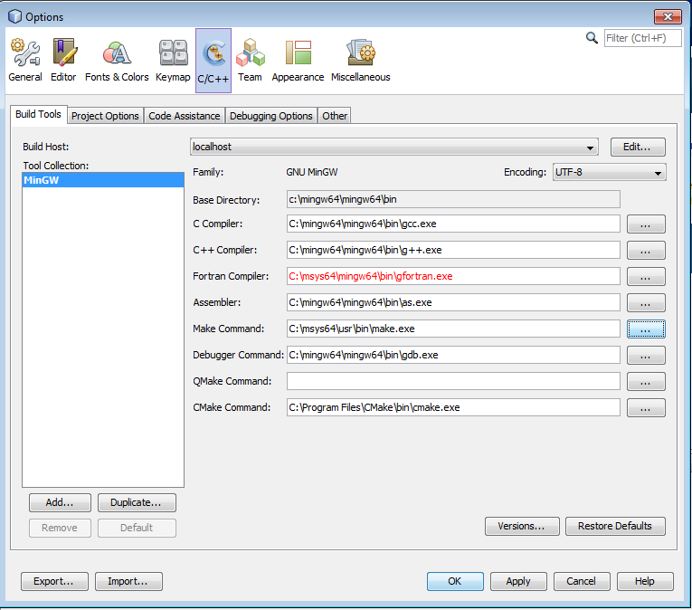
Task: Focus the Filter search box
Action: pyautogui.click(x=642, y=38)
